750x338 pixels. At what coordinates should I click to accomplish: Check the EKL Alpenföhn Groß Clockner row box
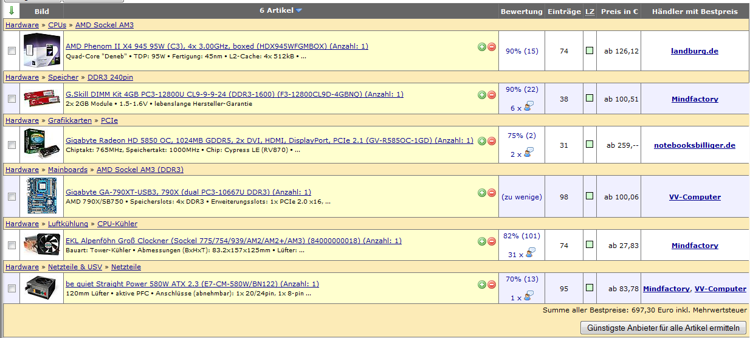click(12, 246)
